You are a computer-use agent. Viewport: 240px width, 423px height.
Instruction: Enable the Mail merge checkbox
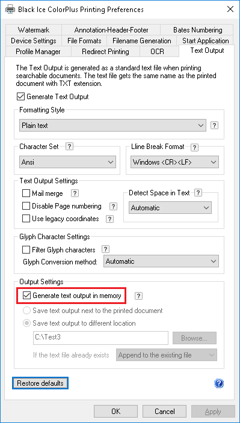(x=26, y=193)
